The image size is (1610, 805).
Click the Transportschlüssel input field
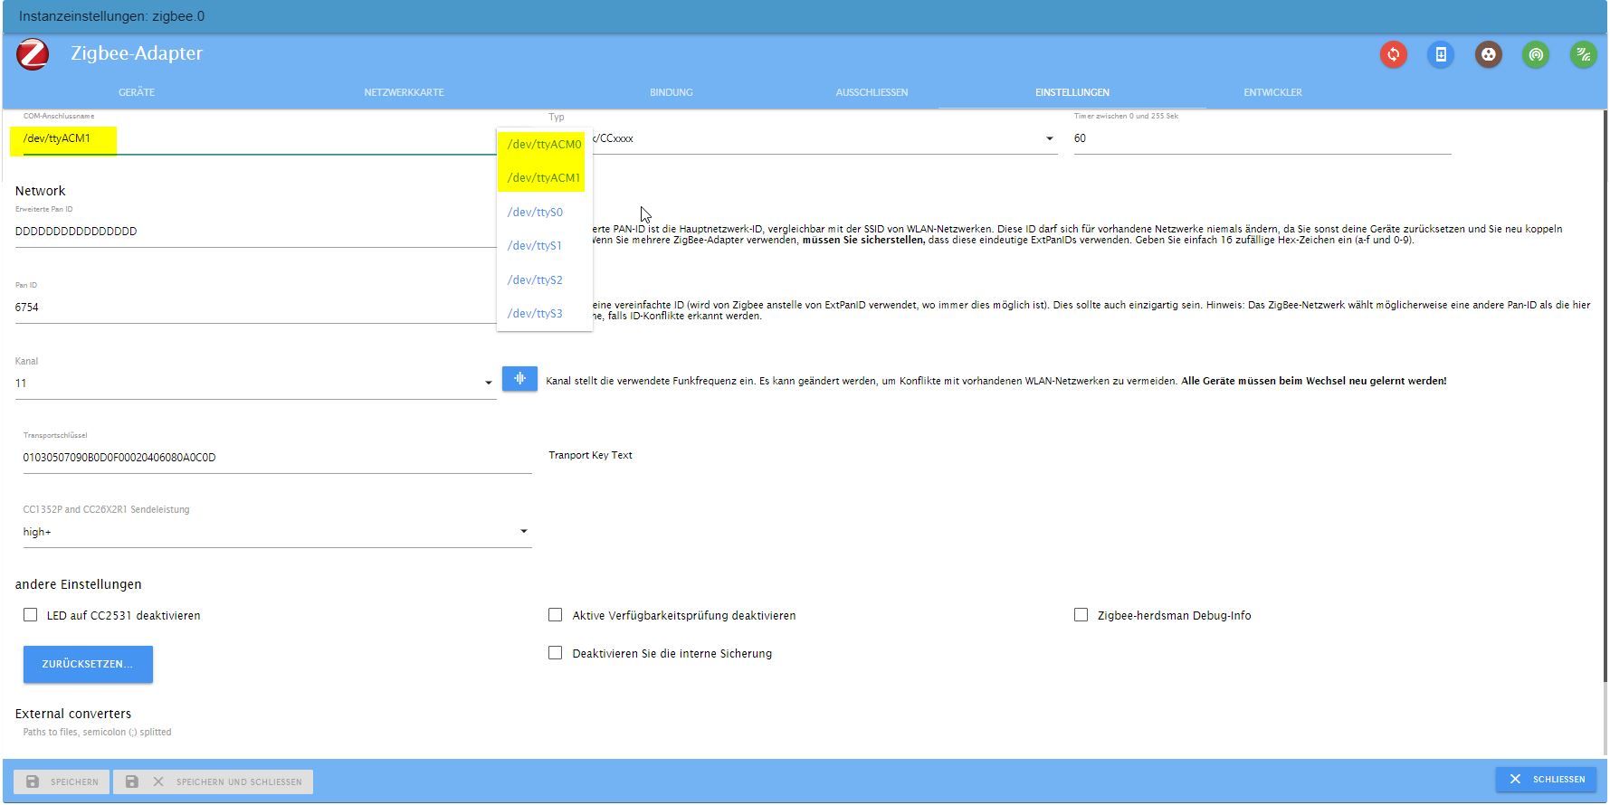[277, 458]
